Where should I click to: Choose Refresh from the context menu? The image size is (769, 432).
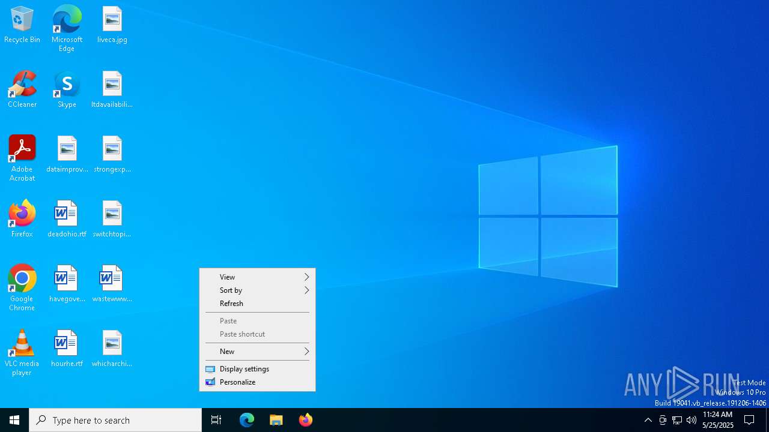[257, 304]
